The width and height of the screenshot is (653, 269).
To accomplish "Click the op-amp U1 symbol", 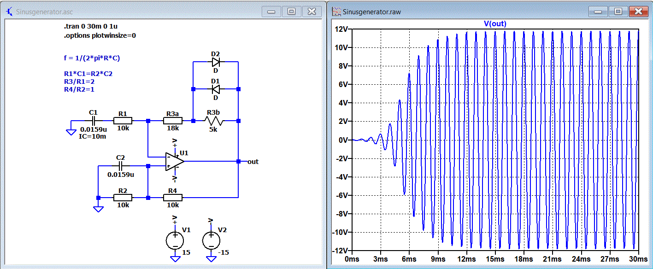I will click(175, 162).
